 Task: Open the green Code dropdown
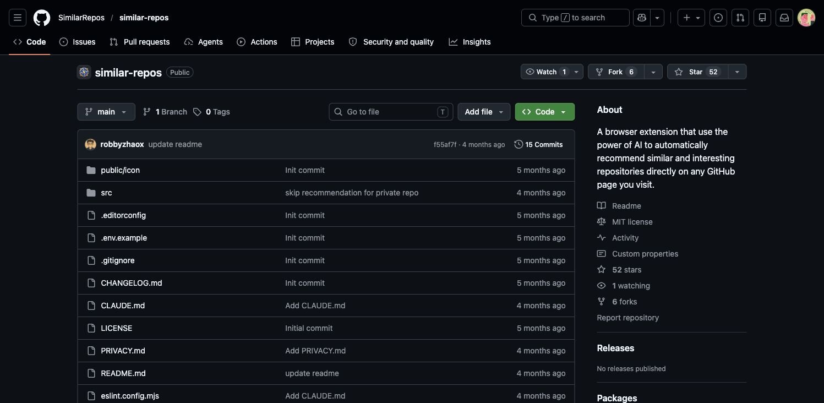[545, 112]
